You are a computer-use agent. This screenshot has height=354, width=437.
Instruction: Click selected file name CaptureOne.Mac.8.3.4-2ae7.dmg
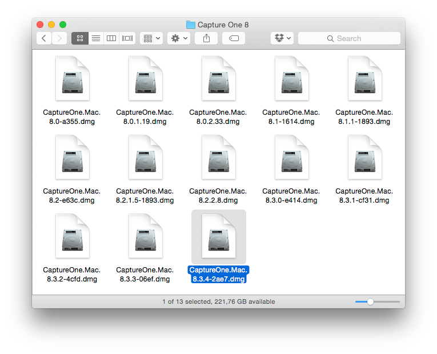[218, 275]
